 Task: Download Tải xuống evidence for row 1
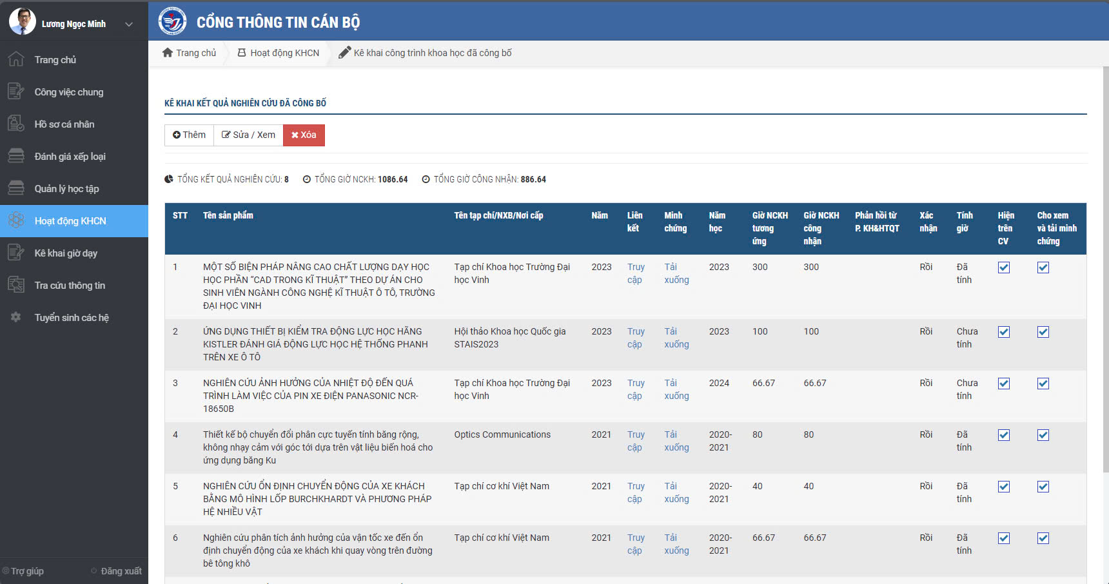(676, 273)
